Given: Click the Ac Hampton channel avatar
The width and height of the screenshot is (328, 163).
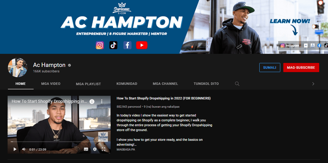Looking at the screenshot, I should 18,68.
